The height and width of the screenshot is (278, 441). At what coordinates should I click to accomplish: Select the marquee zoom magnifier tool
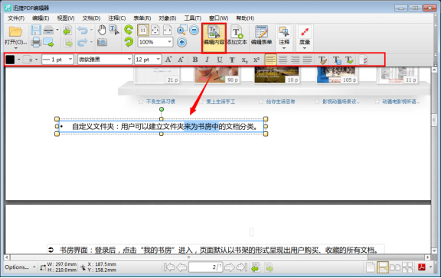point(181,30)
